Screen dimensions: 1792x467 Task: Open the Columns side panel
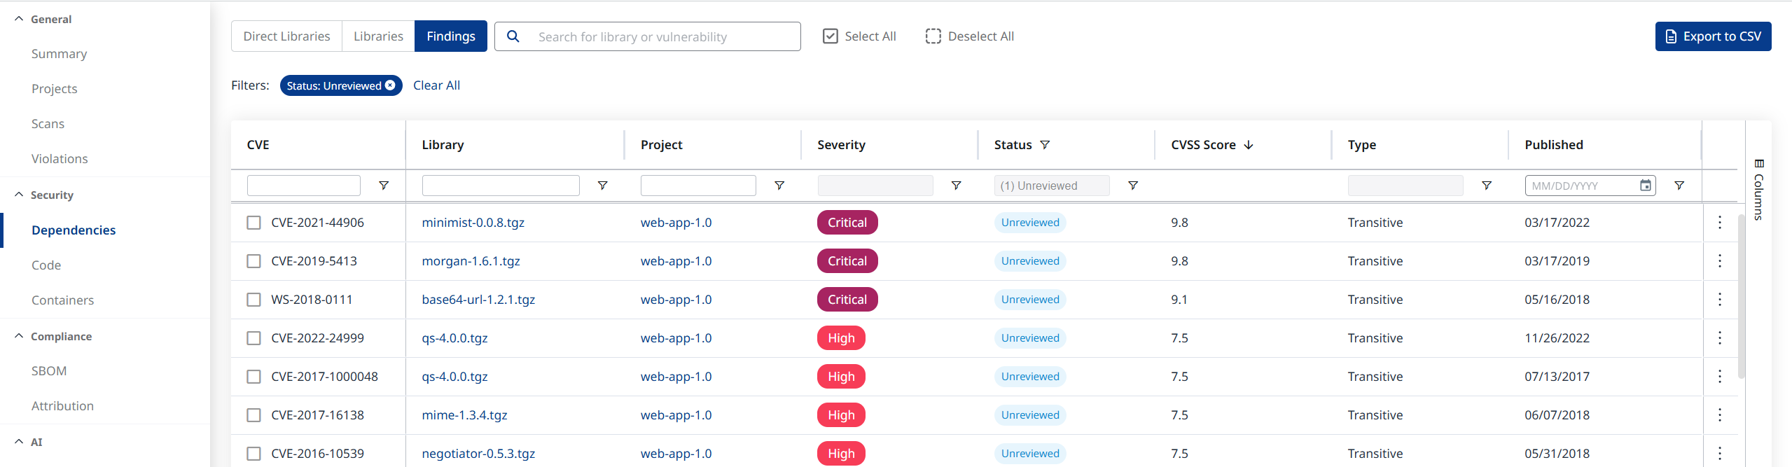click(x=1758, y=189)
